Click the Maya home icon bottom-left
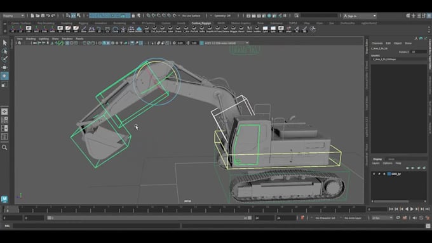 (4, 199)
